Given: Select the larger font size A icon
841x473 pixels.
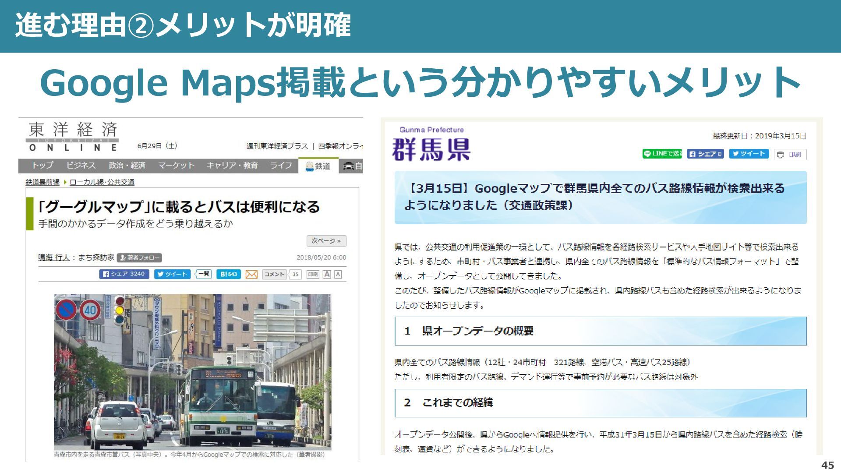Looking at the screenshot, I should tap(327, 274).
